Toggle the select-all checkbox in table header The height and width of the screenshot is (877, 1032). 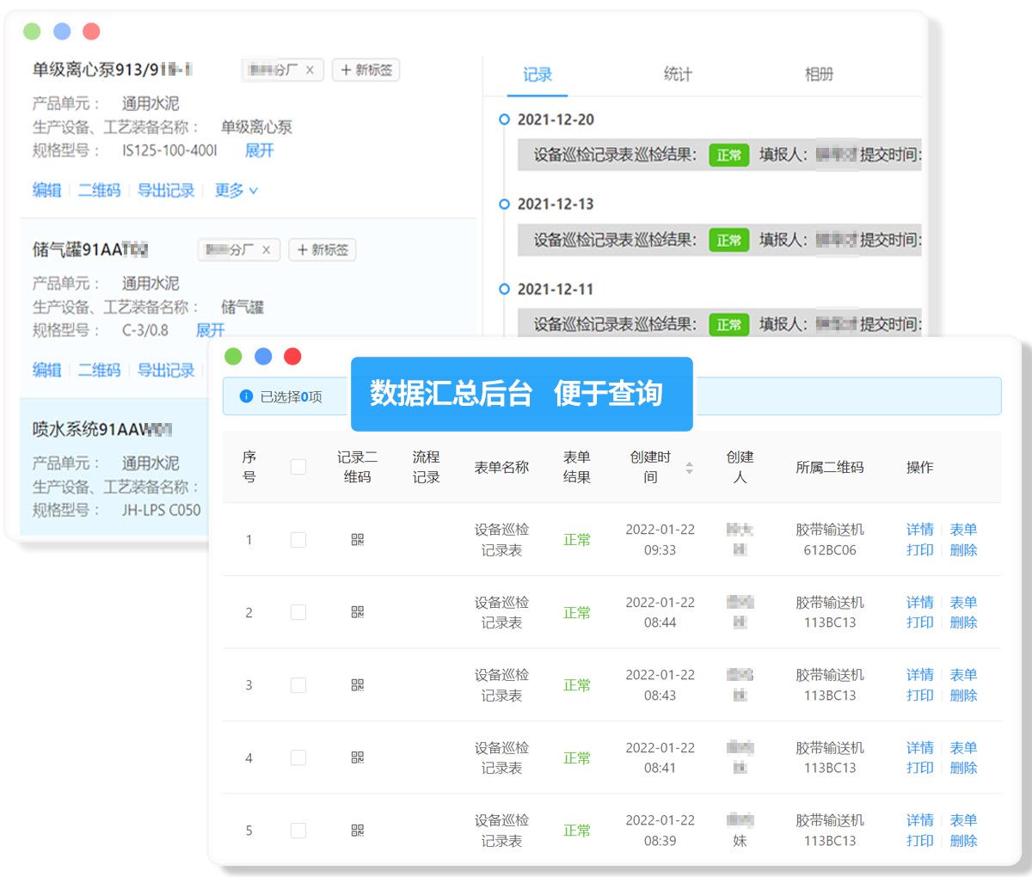(298, 467)
